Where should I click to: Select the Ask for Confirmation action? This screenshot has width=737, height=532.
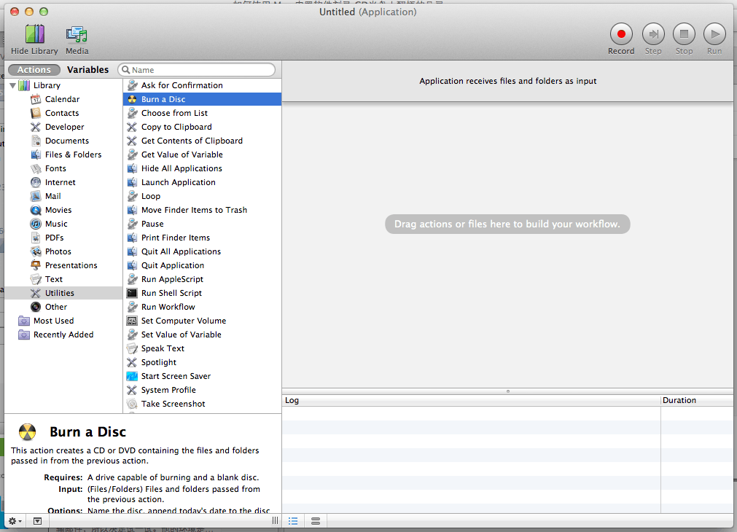pyautogui.click(x=202, y=85)
